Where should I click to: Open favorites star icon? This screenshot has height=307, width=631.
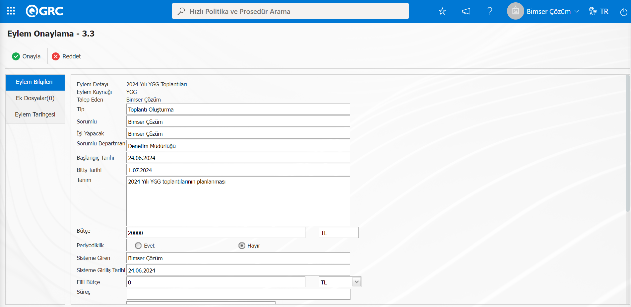442,11
